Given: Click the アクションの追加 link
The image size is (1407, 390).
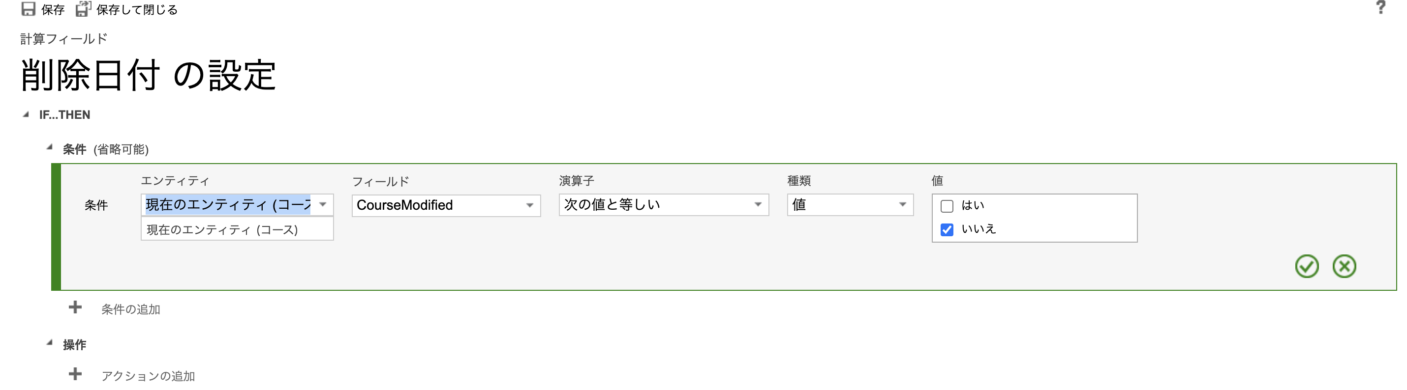Looking at the screenshot, I should click(x=149, y=376).
